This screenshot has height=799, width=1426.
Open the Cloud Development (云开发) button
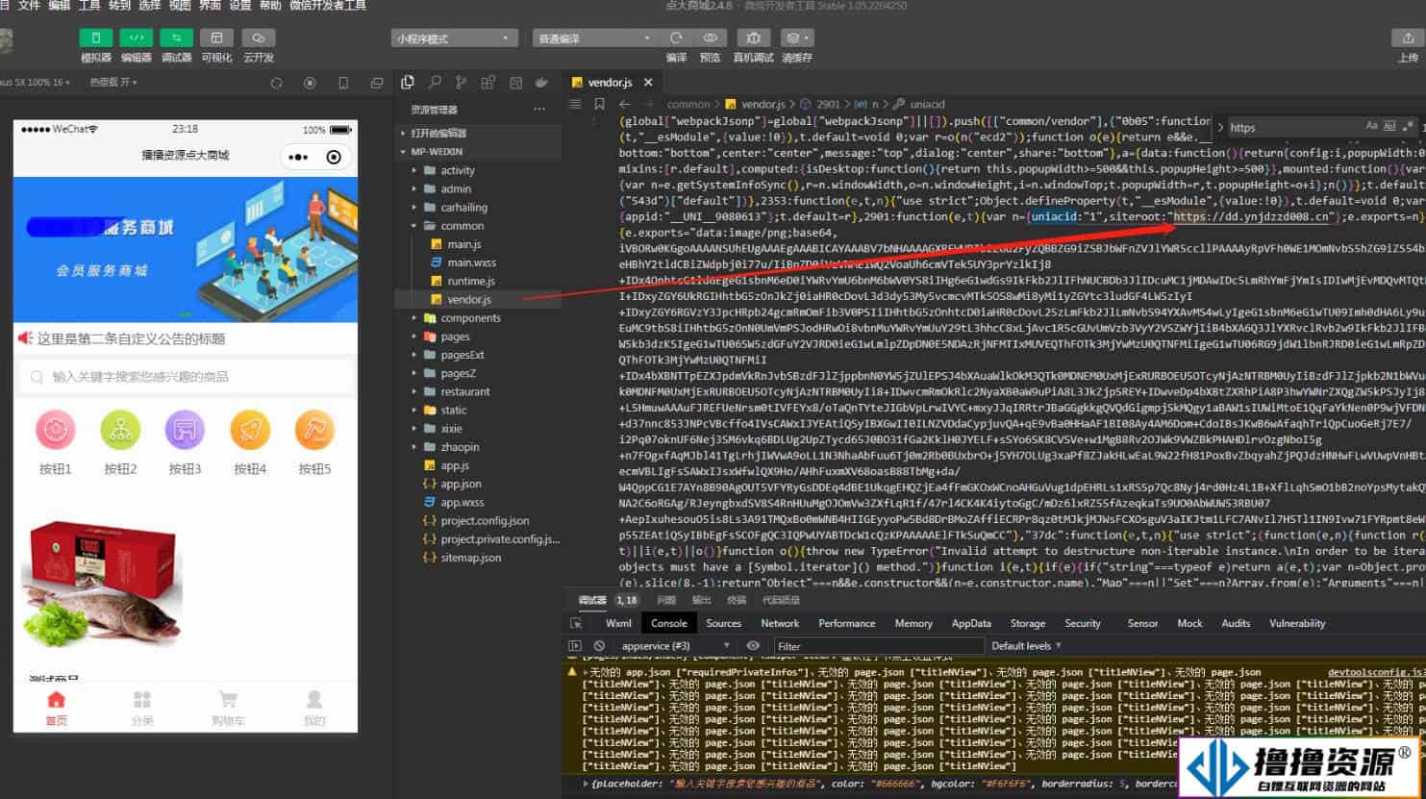(x=258, y=37)
